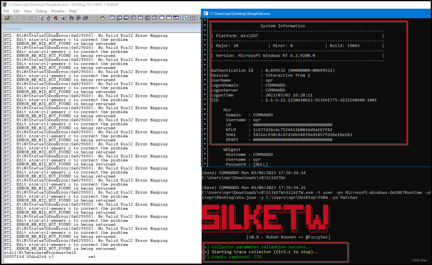This screenshot has height=265, width=432.
Task: Open the Call Stack window toolbar icon
Action: click(148, 18)
